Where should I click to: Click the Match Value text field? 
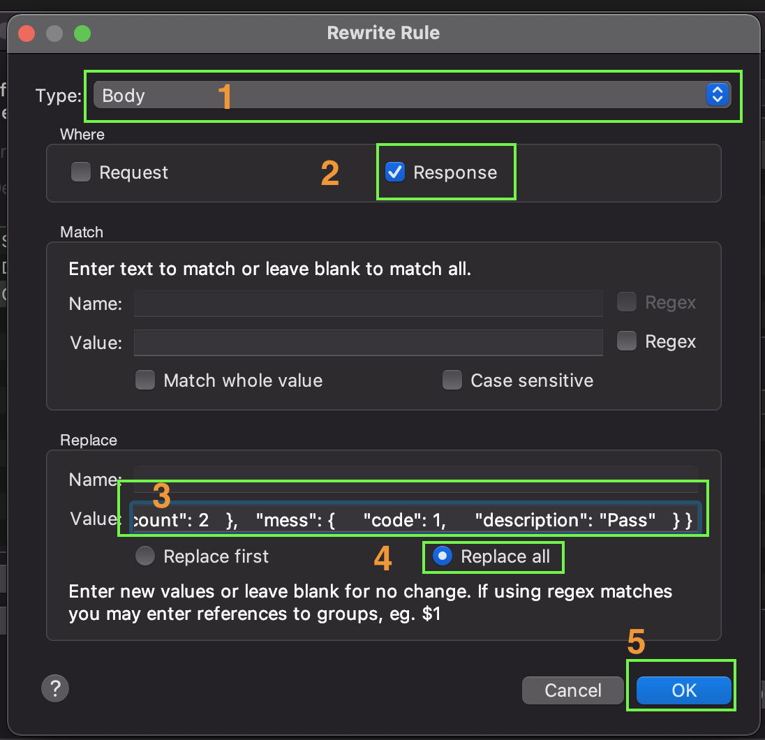pyautogui.click(x=369, y=343)
